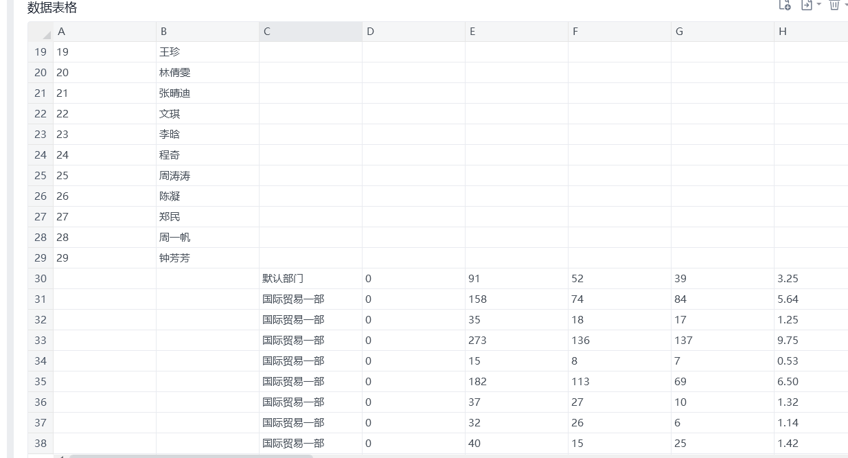This screenshot has width=848, height=458.
Task: Click cell with value 3.25
Action: 811,279
